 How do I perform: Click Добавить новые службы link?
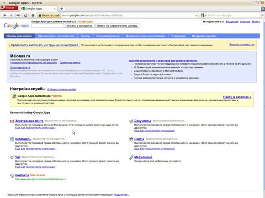click(x=62, y=89)
